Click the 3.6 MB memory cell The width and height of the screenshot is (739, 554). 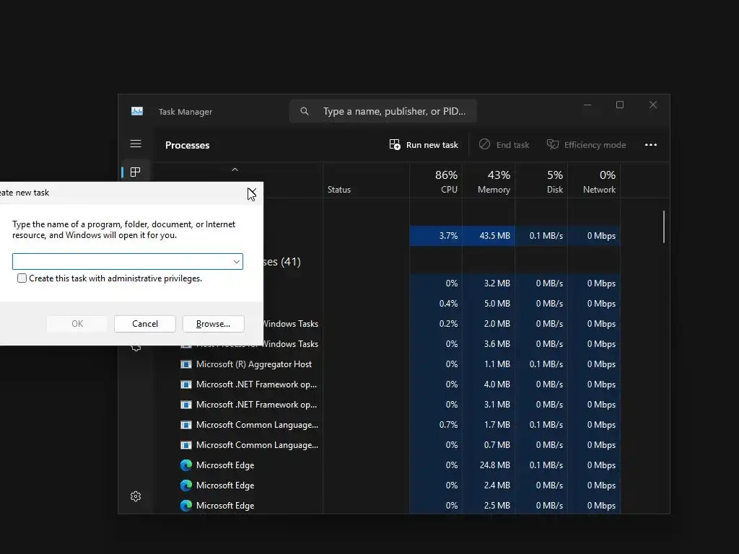(489, 344)
